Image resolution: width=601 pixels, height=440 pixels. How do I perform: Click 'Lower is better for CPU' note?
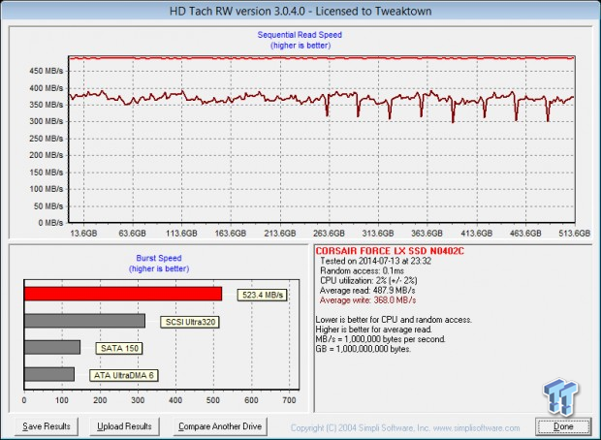tap(394, 320)
